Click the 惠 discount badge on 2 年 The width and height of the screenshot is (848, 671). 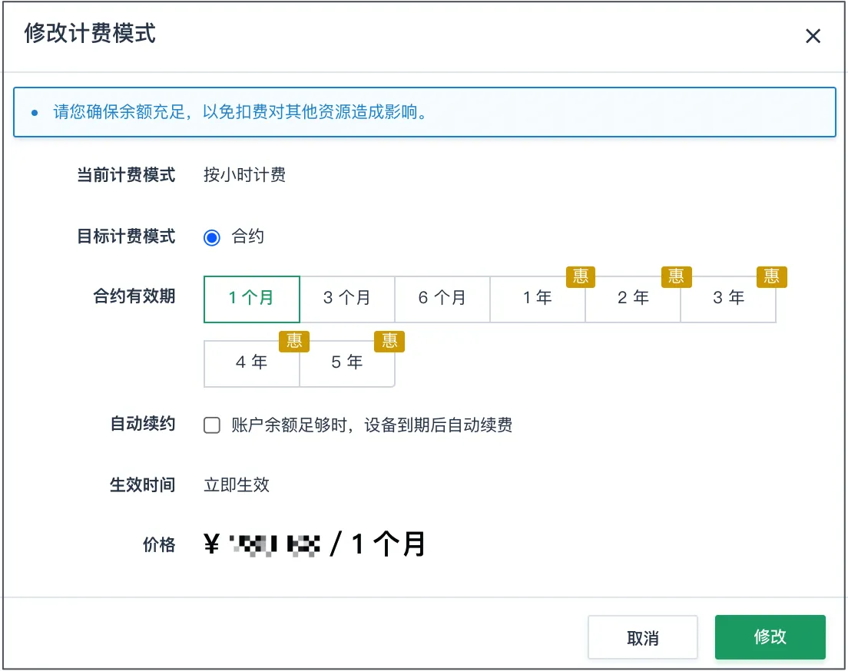[x=676, y=277]
